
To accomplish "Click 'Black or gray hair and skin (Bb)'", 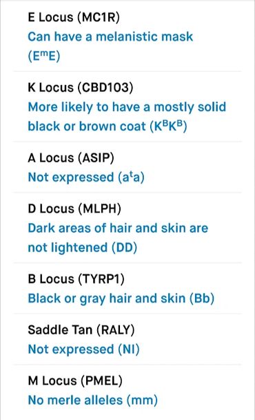I will [121, 298].
